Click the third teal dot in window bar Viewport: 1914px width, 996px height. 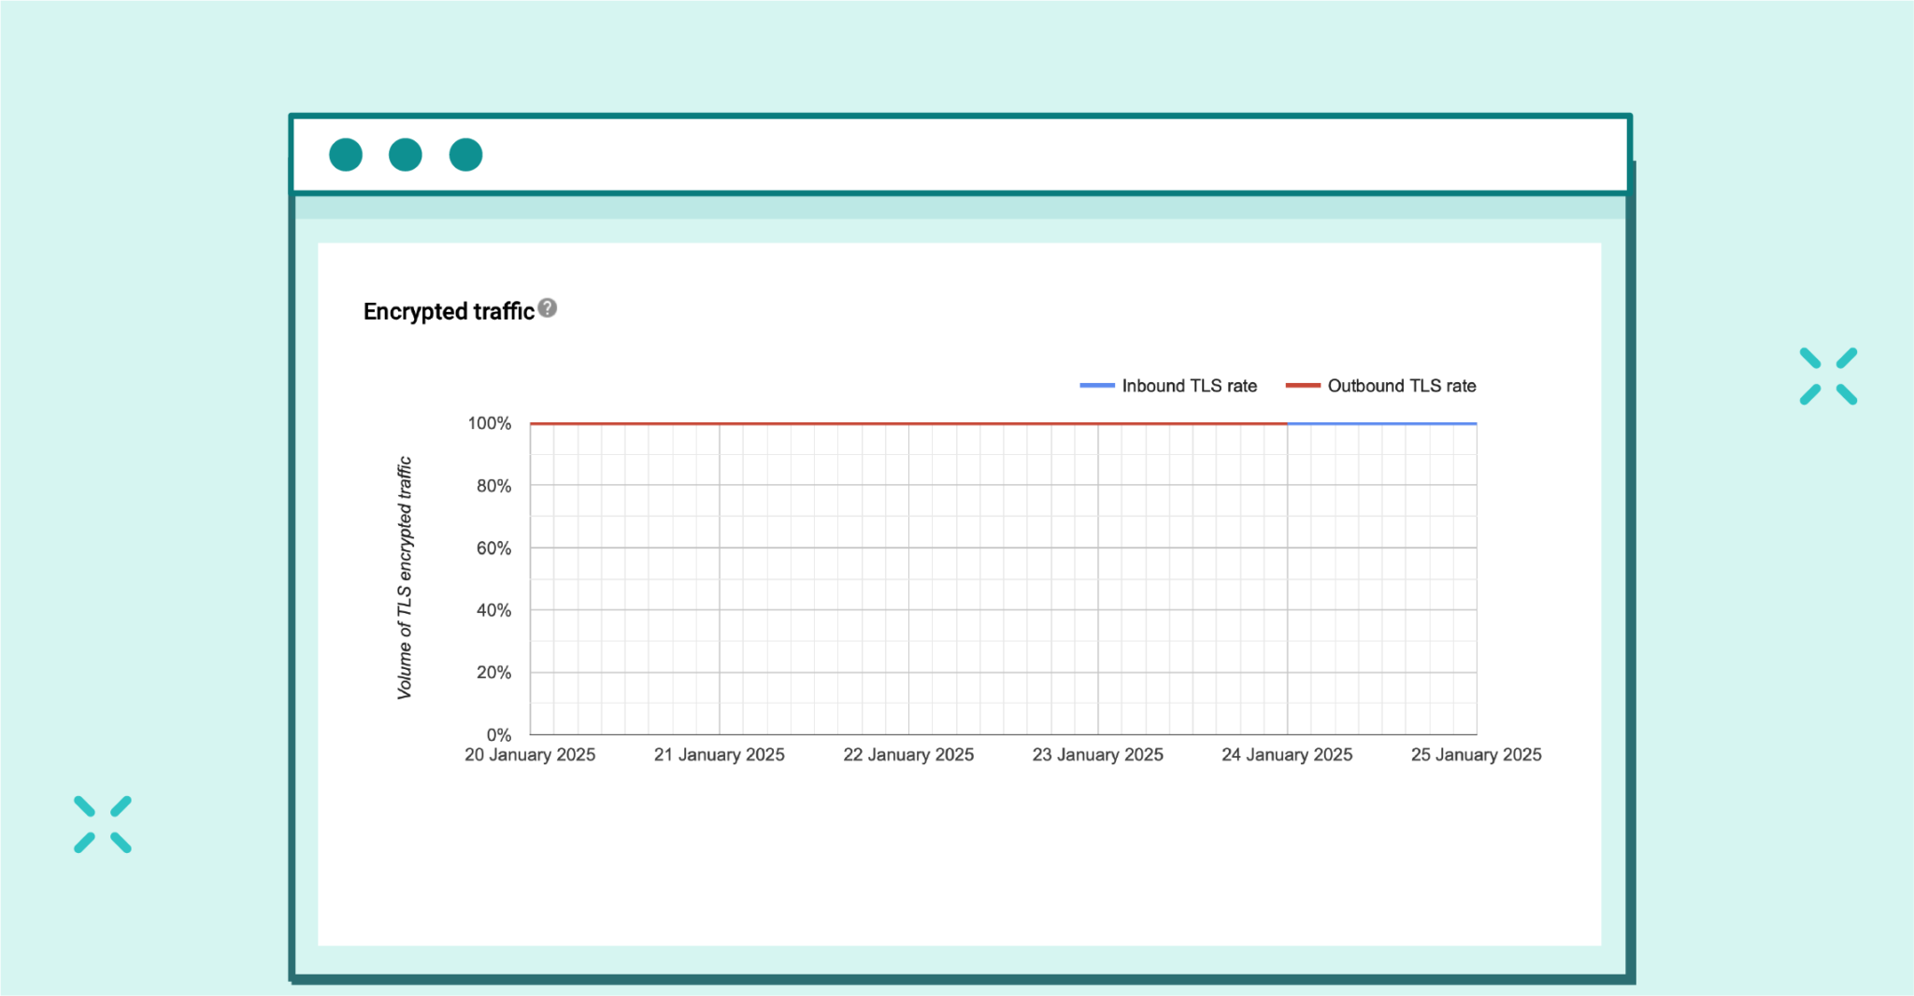pyautogui.click(x=465, y=154)
